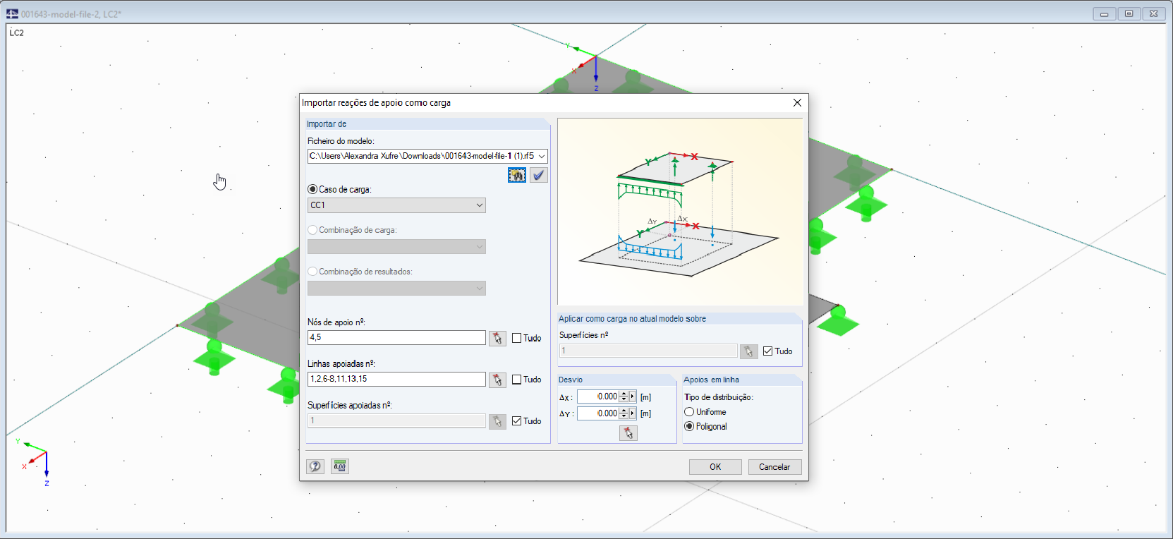Open the Ficheiro do modelo path dropdown

(x=542, y=156)
